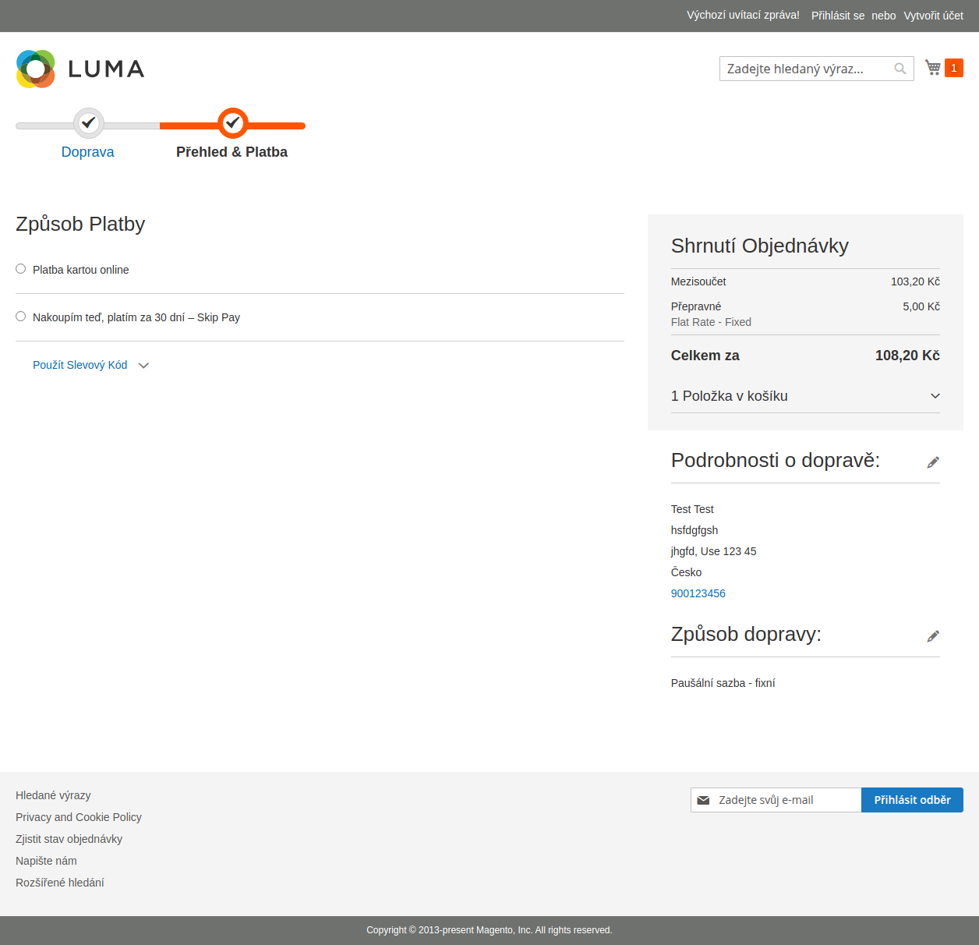Click the Přihlásit odběr button
This screenshot has width=979, height=945.
[912, 800]
